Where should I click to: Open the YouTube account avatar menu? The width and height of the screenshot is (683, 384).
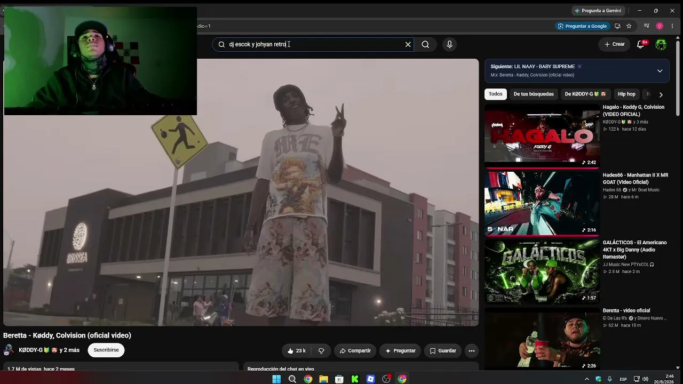point(661,44)
